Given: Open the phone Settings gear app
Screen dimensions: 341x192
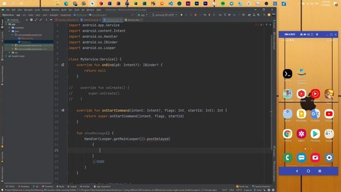Looking at the screenshot, I should click(329, 158).
